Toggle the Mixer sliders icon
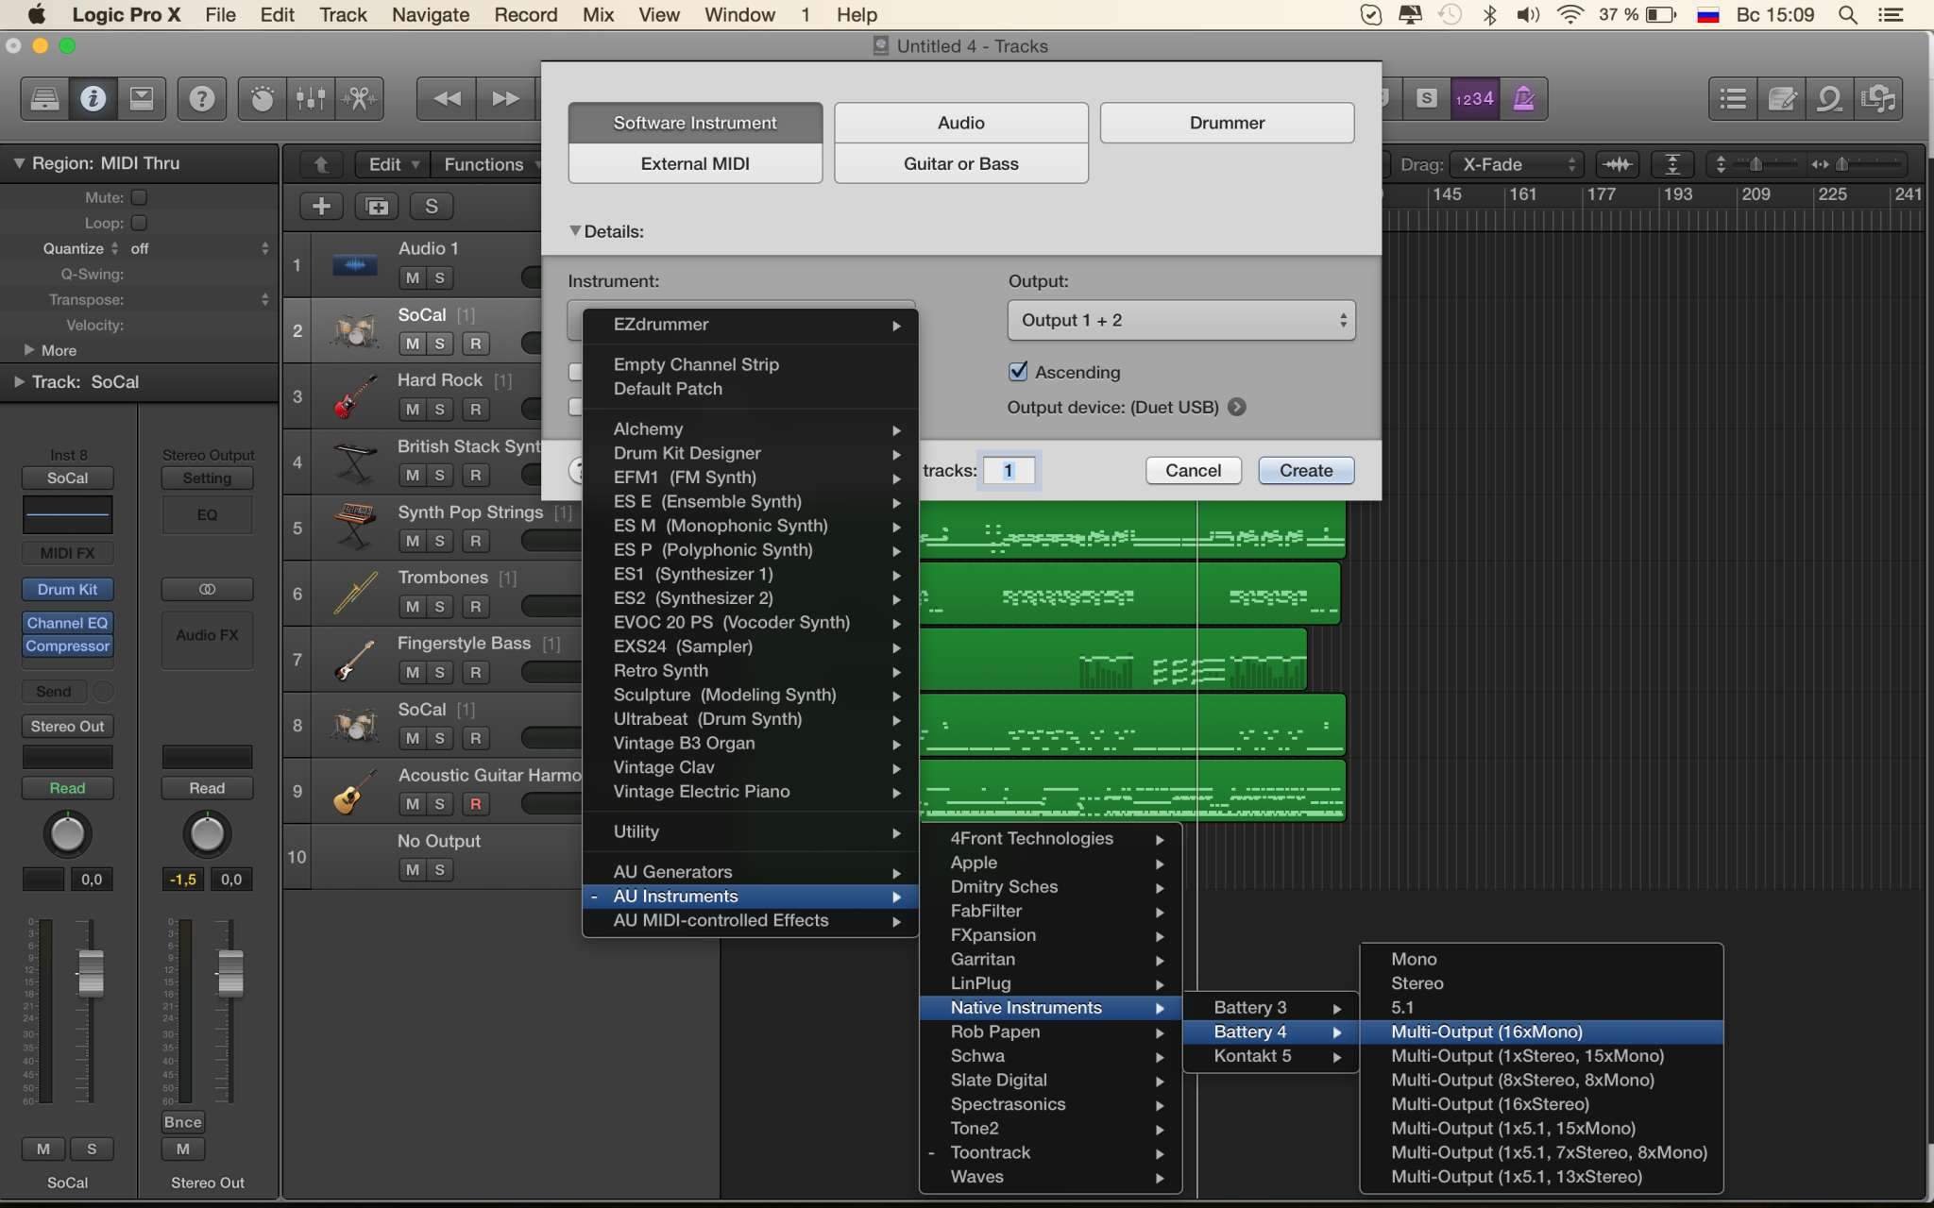 (311, 98)
